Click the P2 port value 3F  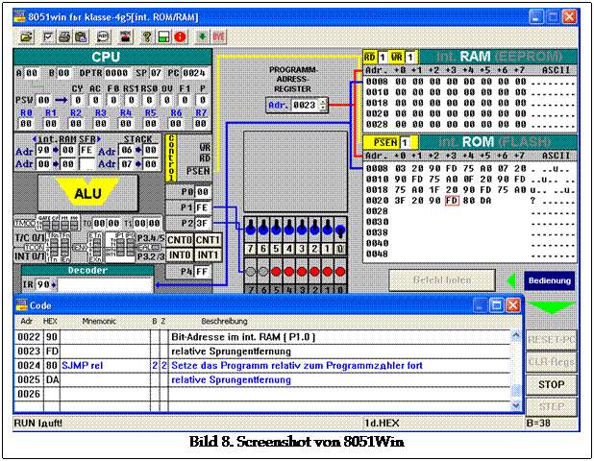click(x=202, y=224)
